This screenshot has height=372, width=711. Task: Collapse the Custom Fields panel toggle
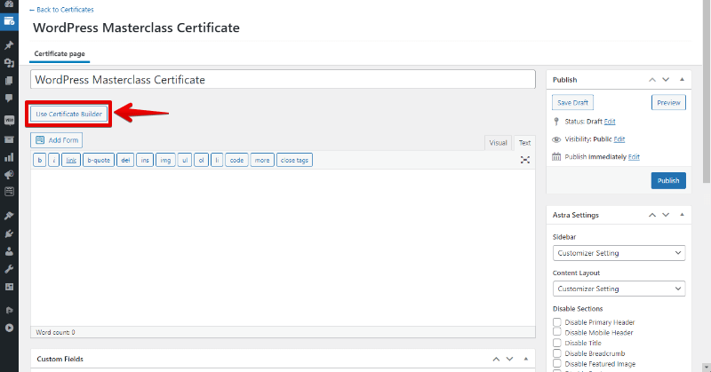click(526, 359)
